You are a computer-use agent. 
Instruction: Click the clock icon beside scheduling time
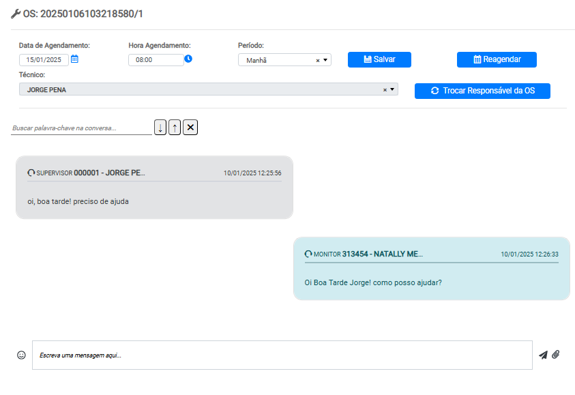[188, 59]
